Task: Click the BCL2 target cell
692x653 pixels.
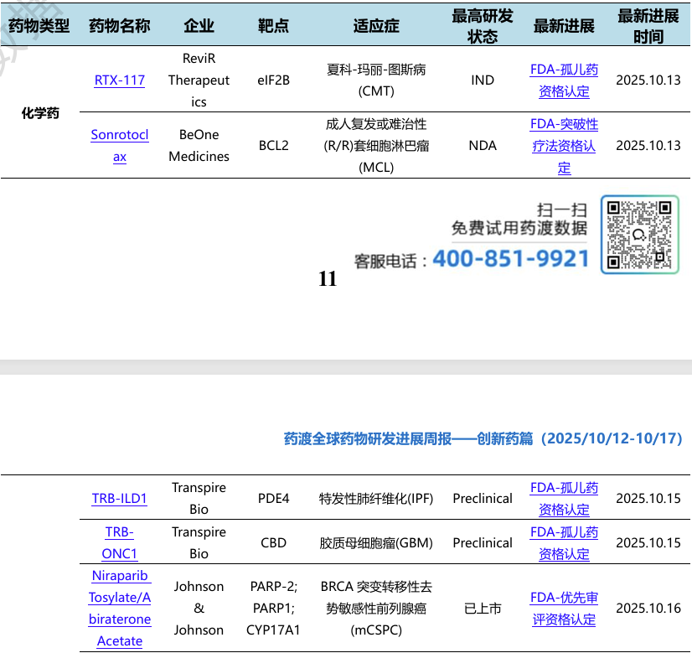Action: pos(274,146)
